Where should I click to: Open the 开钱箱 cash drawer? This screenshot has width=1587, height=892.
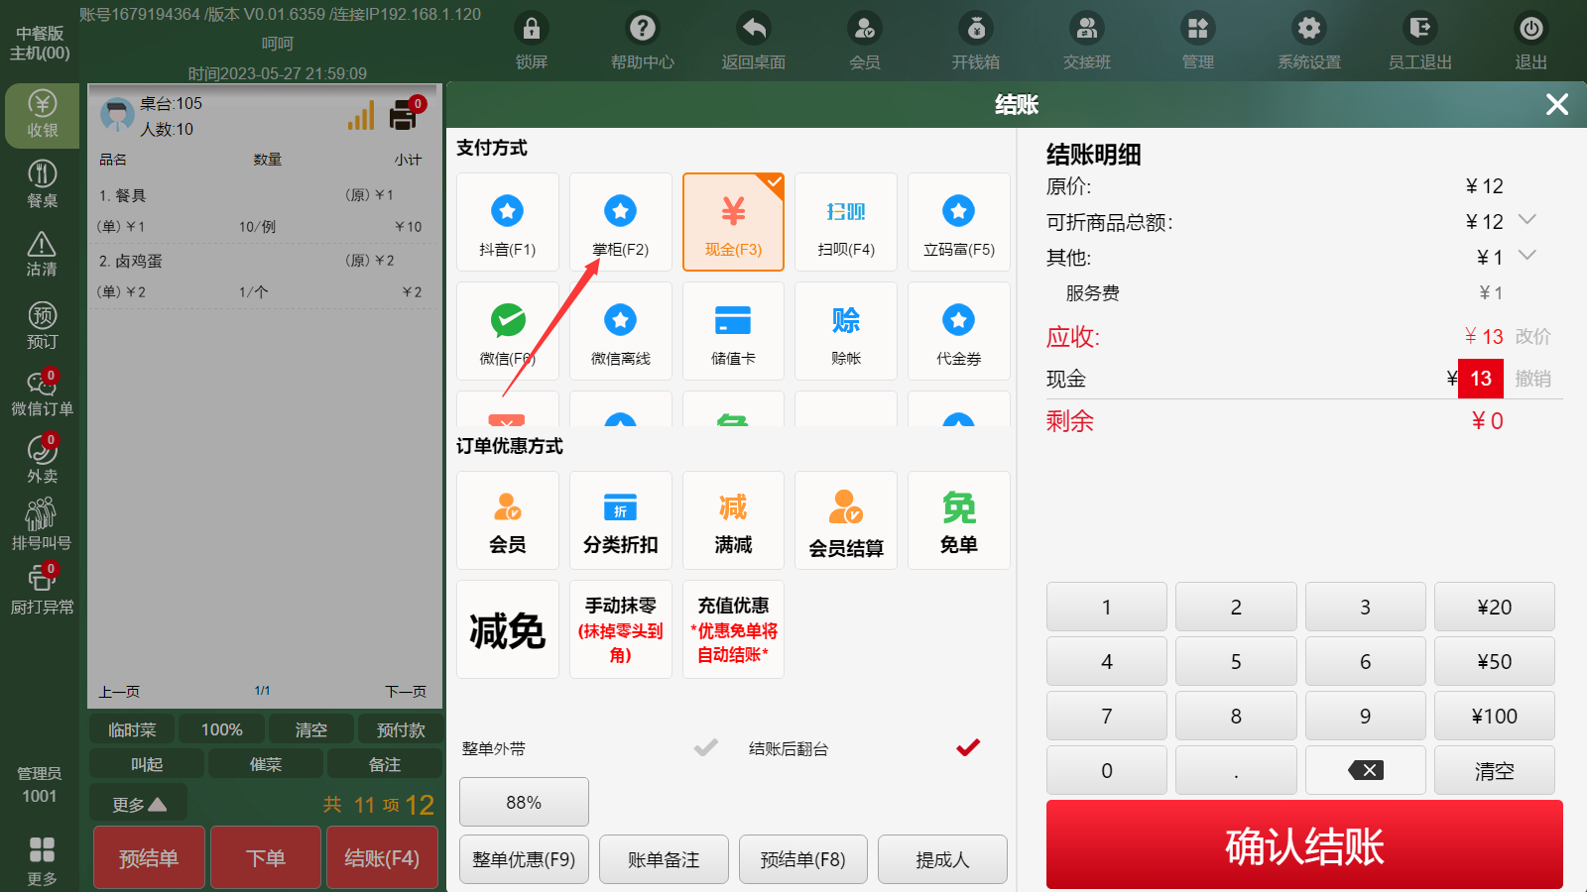(x=976, y=42)
